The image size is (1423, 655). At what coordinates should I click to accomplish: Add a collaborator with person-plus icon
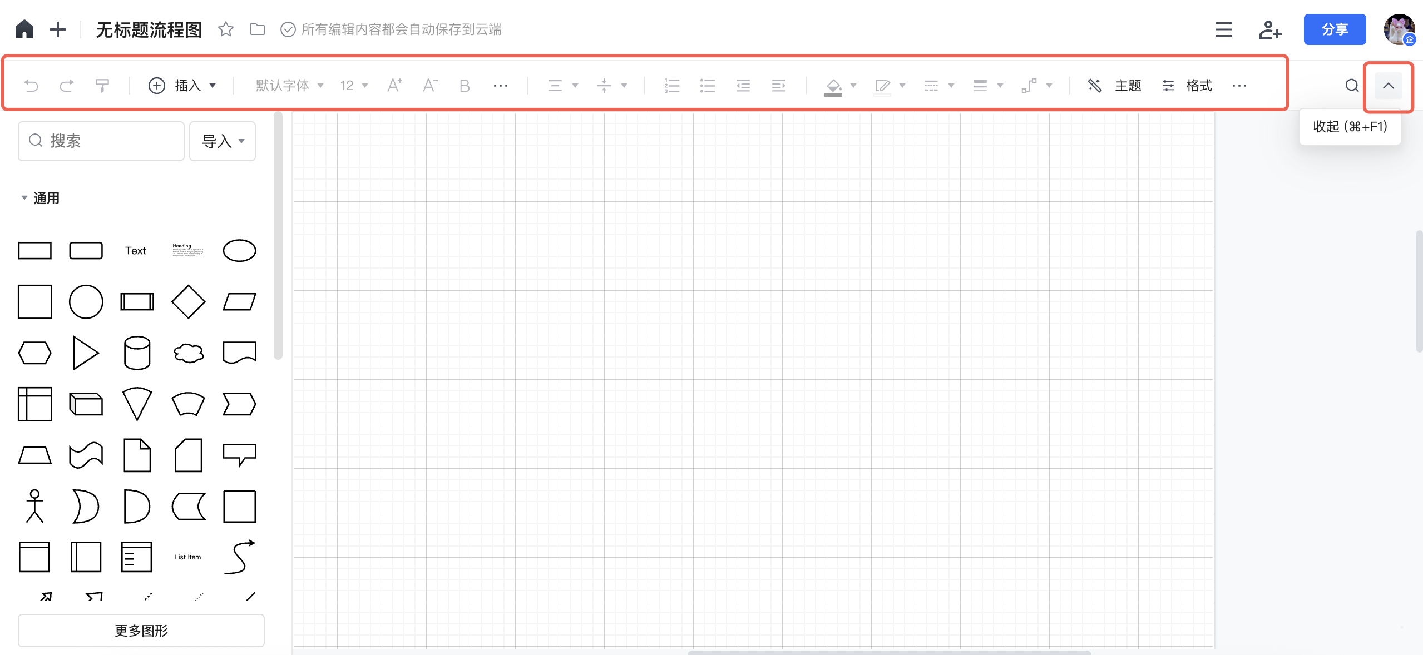tap(1270, 29)
